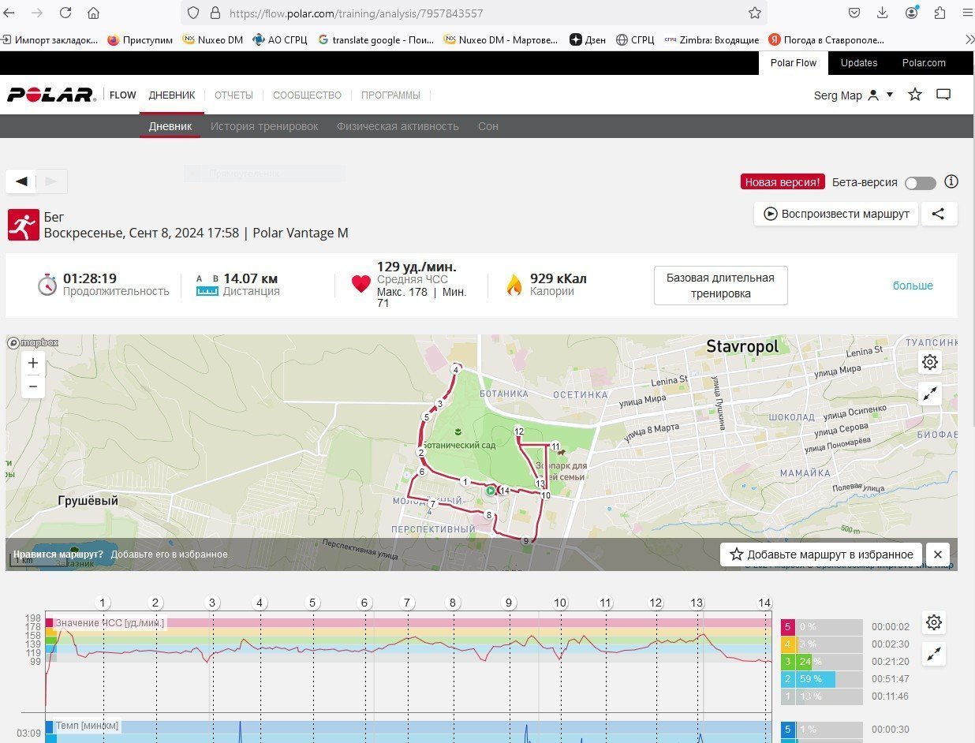
Task: Zoom in on the map
Action: (x=33, y=363)
